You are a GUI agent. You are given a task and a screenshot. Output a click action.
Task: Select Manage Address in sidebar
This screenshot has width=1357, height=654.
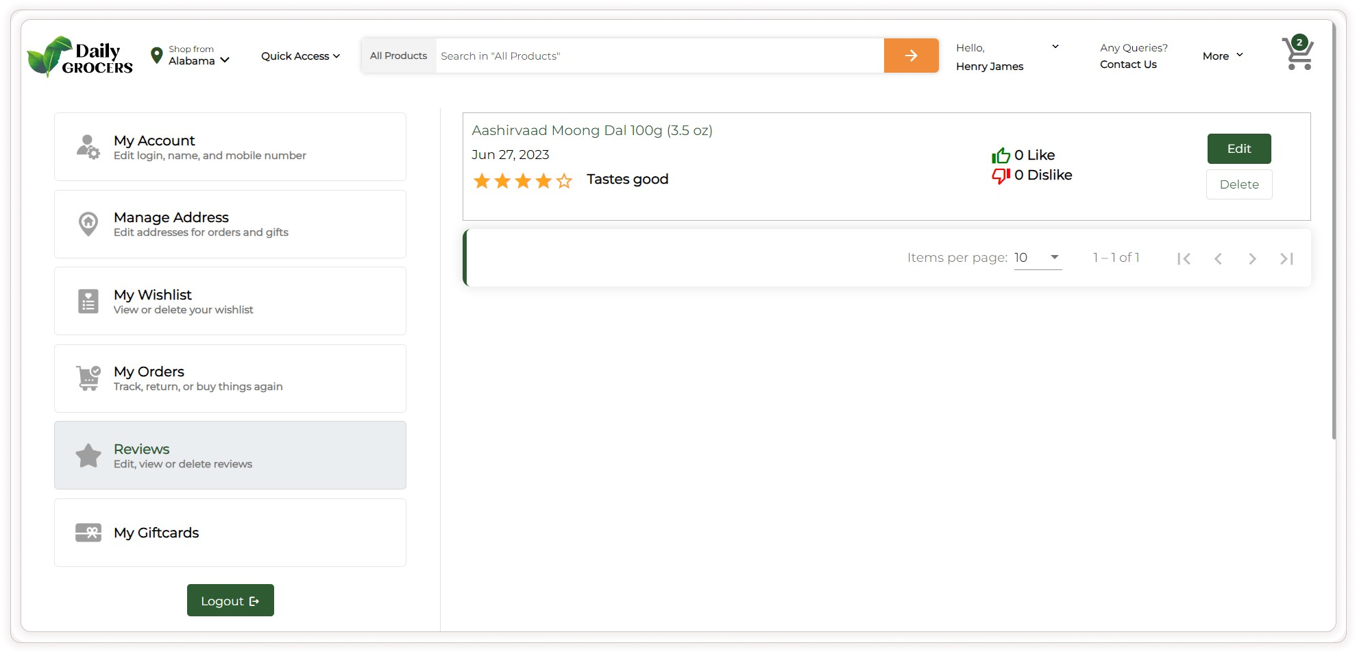(x=230, y=224)
